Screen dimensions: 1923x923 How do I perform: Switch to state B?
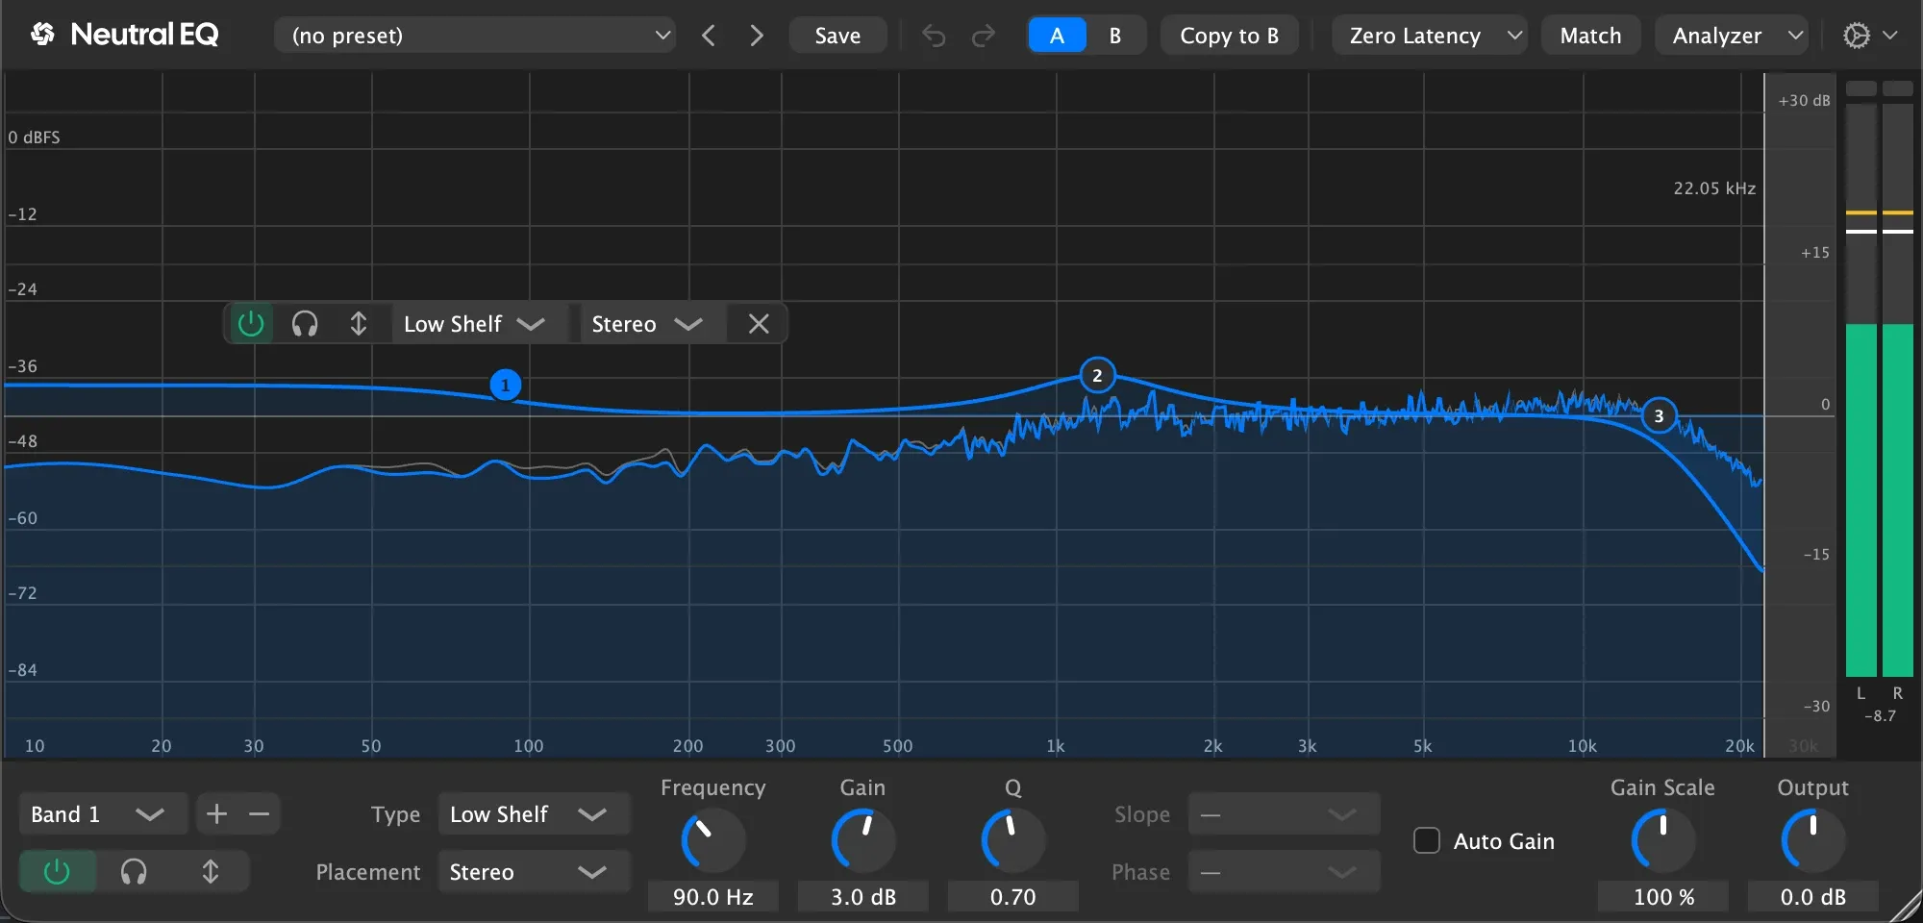click(1115, 36)
